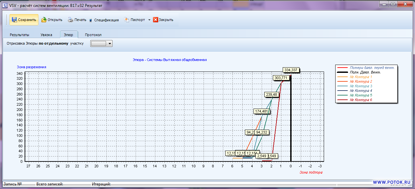Click the toolbar grip handle at left
This screenshot has width=415, height=189.
click(7, 20)
